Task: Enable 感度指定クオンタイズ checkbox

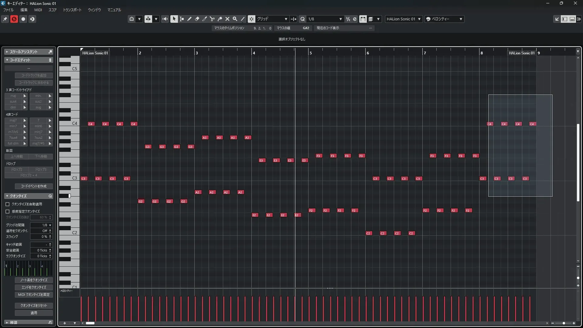Action: 8,211
